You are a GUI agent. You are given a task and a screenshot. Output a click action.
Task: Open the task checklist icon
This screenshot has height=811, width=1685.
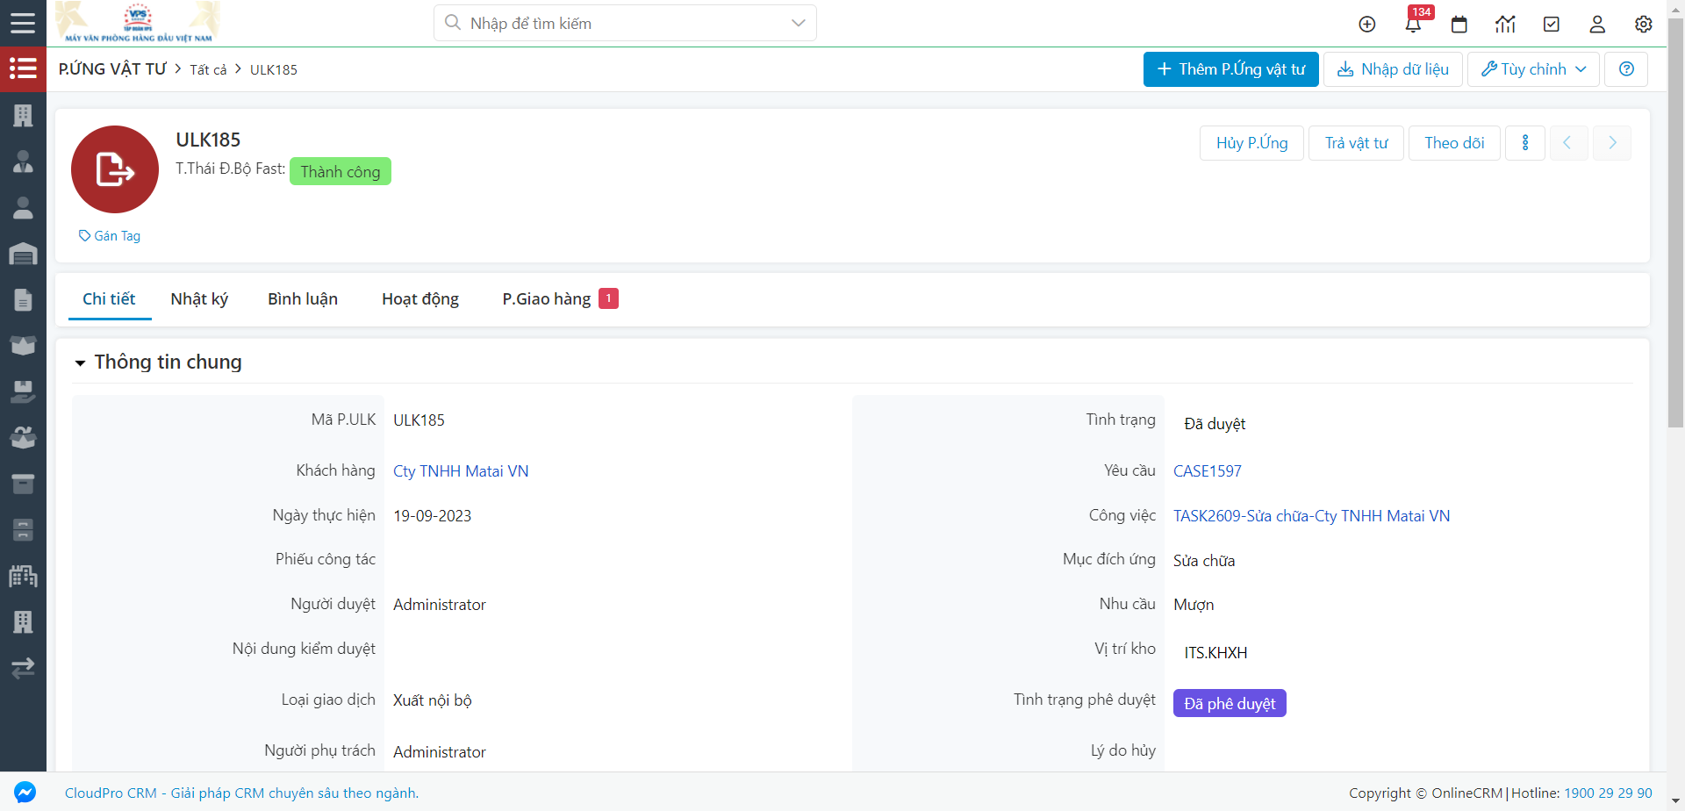1552,24
